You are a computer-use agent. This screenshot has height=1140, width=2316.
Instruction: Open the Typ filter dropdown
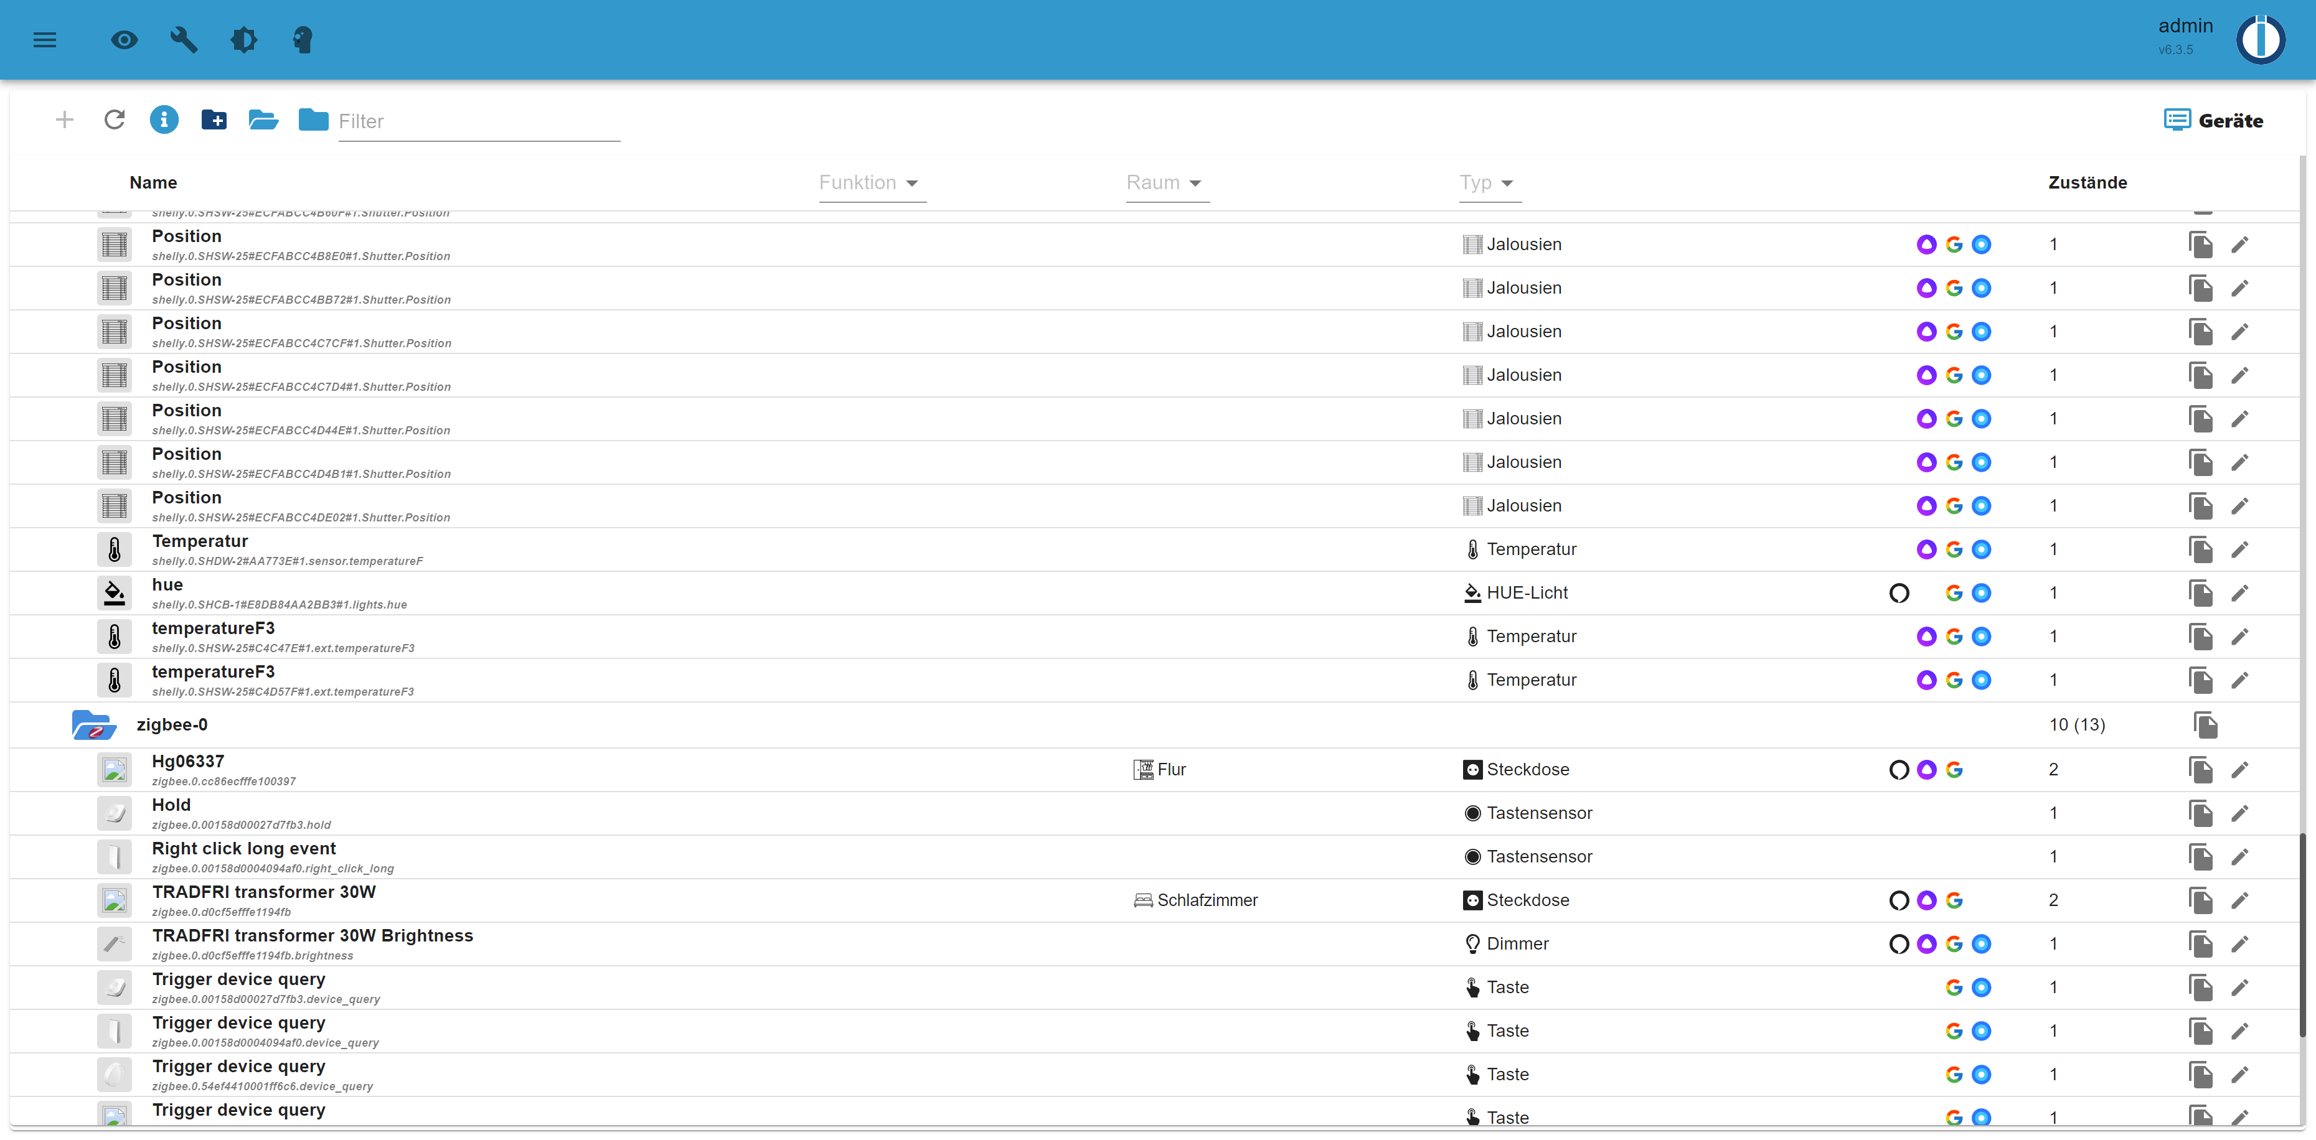(1489, 182)
